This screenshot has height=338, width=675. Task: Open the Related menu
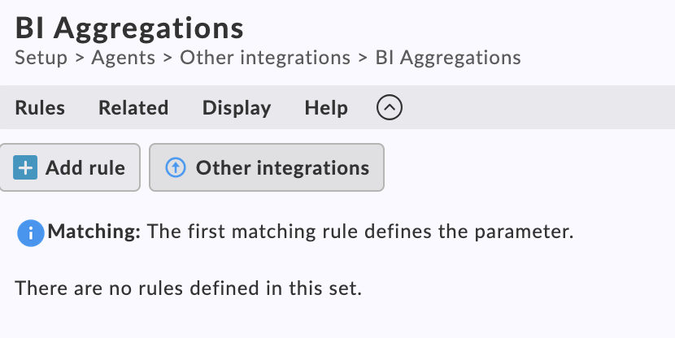click(133, 108)
